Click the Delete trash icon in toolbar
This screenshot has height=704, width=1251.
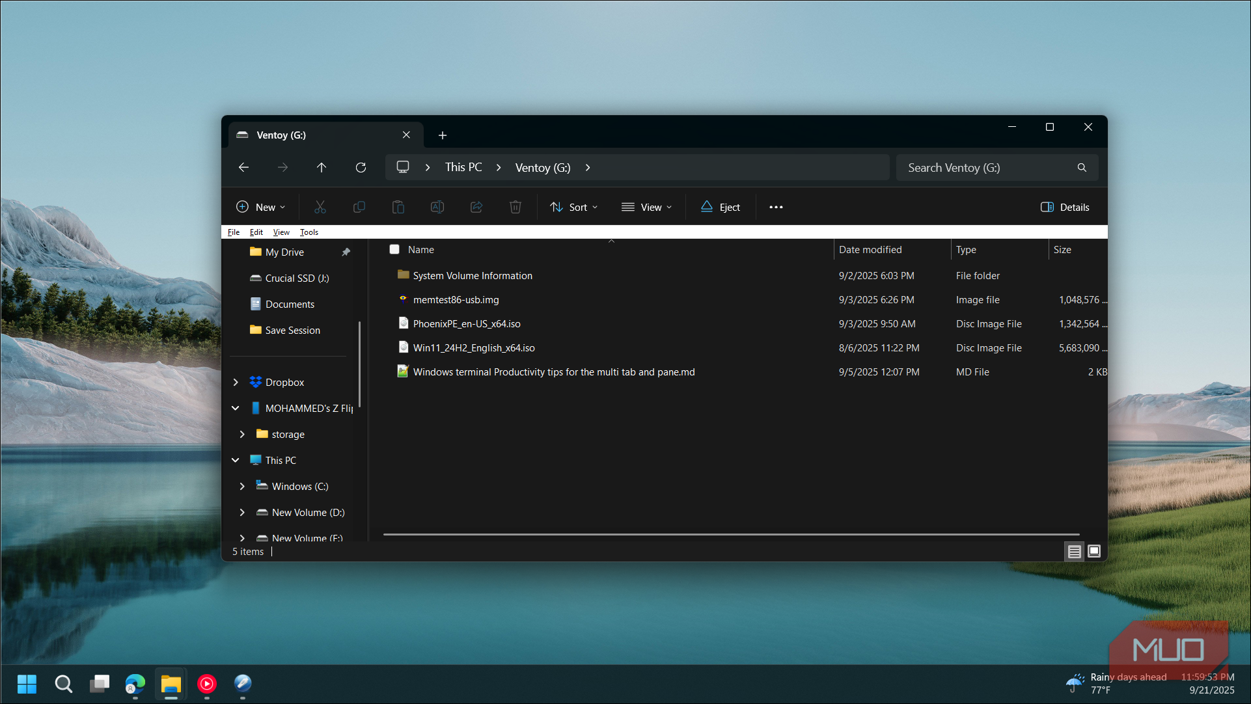pyautogui.click(x=515, y=207)
